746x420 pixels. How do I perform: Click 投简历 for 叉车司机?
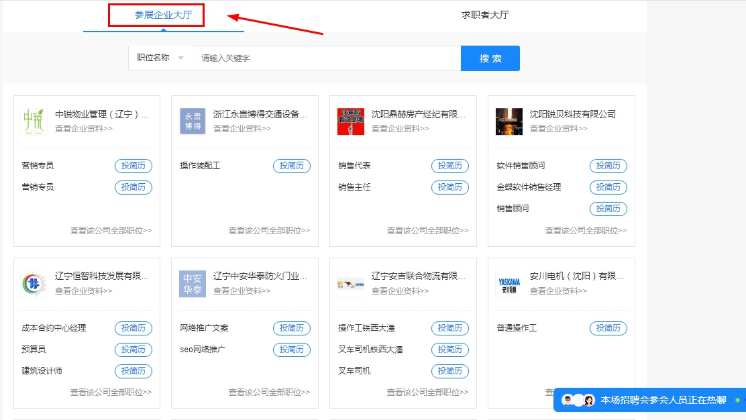click(x=450, y=371)
